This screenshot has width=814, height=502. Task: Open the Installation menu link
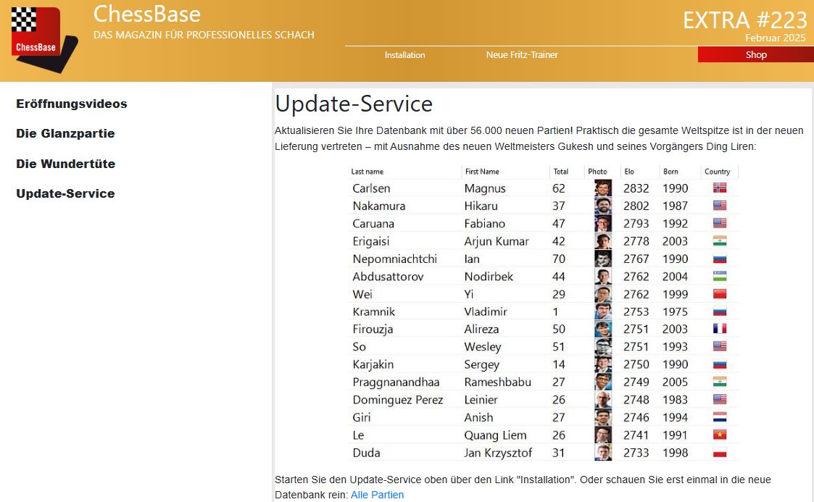click(404, 55)
